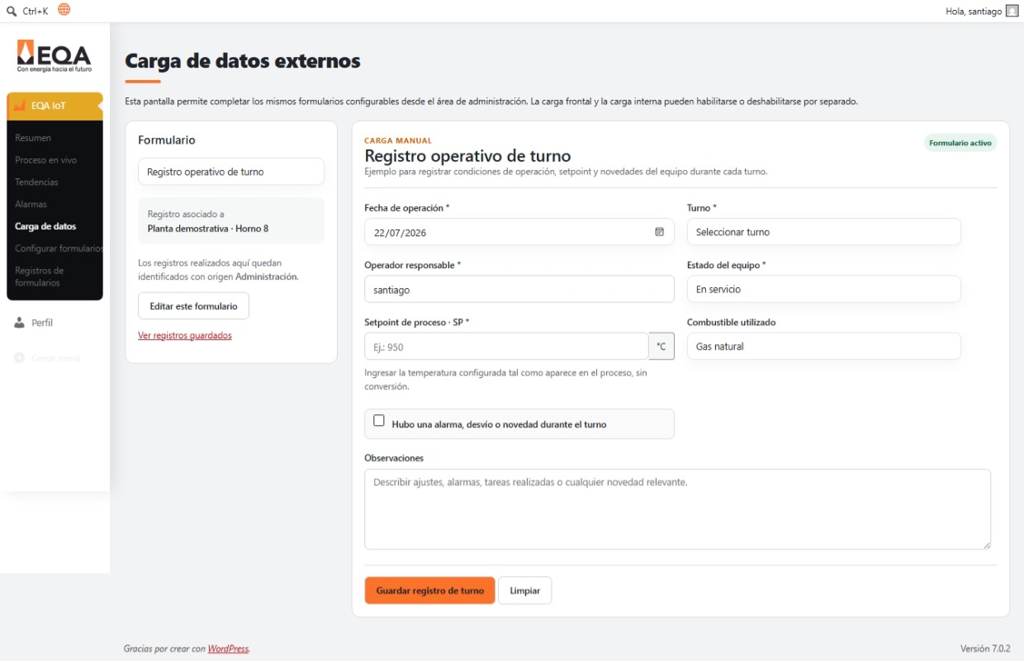Click the 'CARGA MANUAL' label

[398, 140]
